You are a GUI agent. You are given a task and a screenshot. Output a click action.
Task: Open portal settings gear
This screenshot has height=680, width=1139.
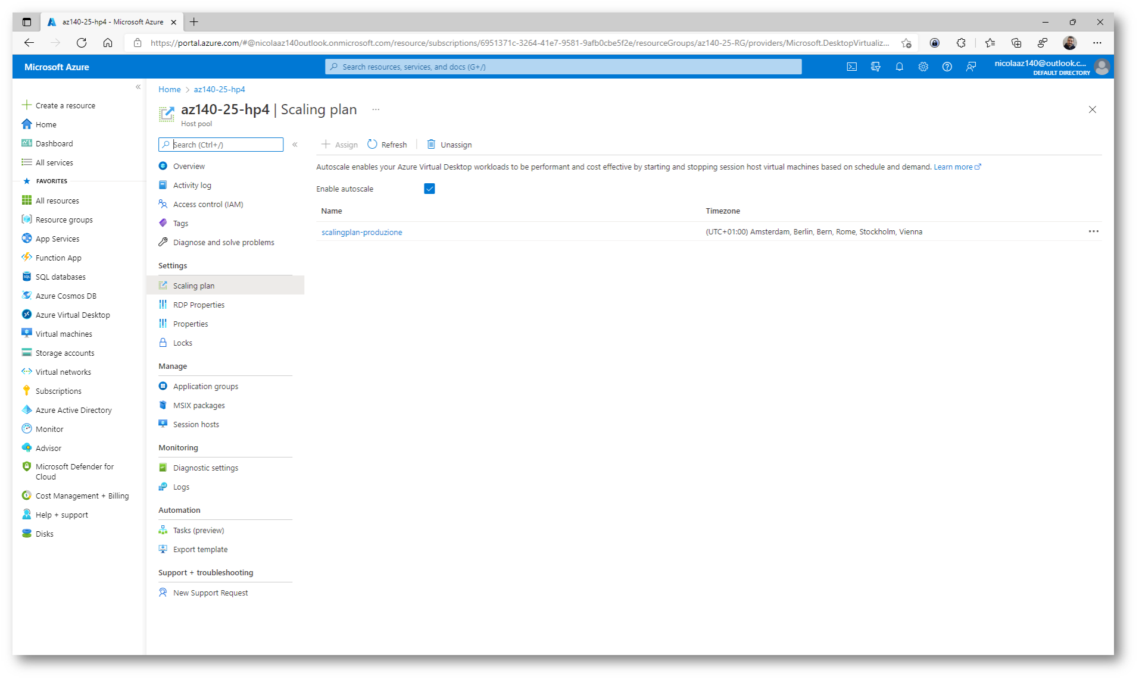pos(923,67)
